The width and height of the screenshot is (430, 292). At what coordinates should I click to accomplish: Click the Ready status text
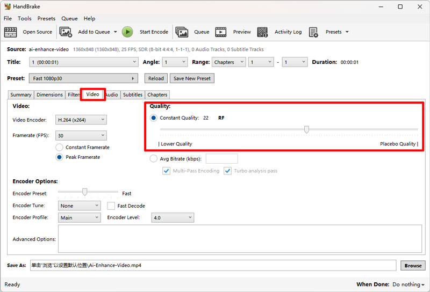click(12, 284)
